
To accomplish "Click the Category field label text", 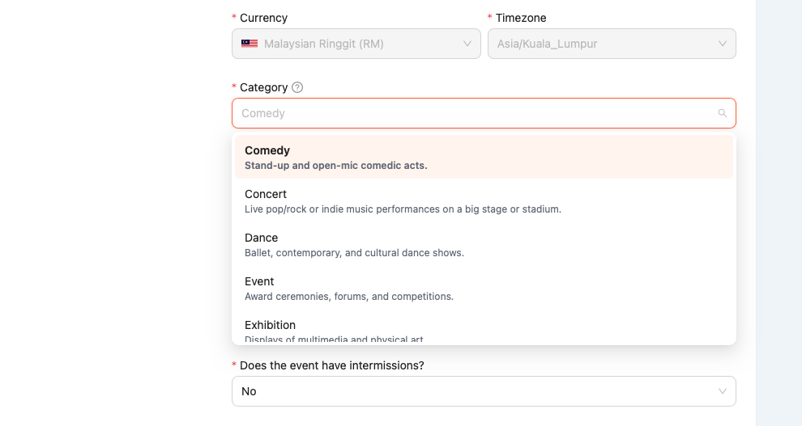I will click(x=263, y=87).
